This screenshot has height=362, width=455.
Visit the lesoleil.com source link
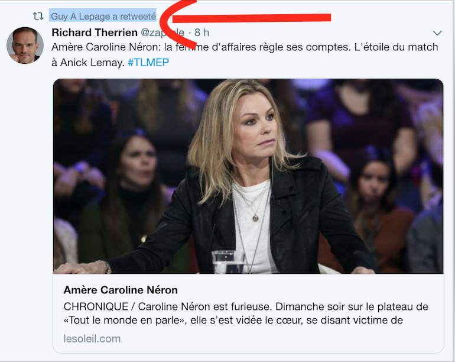[92, 339]
